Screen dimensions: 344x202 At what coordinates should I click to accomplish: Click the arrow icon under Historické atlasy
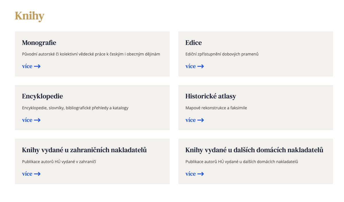[201, 120]
